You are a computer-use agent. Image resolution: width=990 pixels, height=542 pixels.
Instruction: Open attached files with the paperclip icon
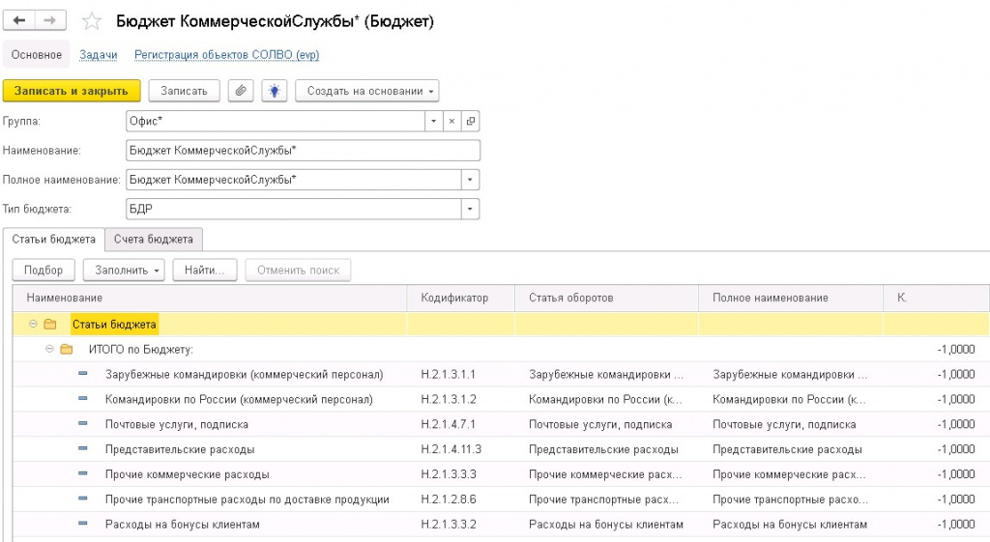241,91
